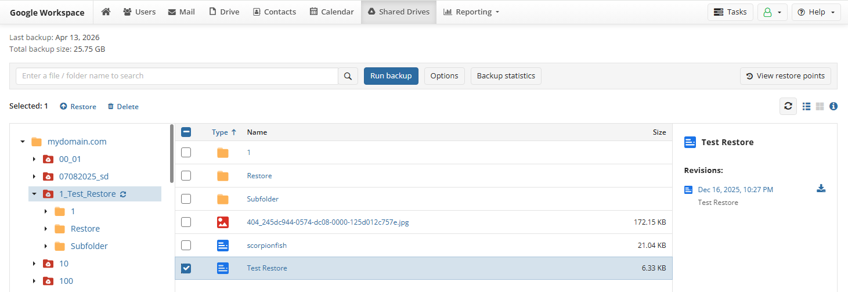This screenshot has width=848, height=292.
Task: Open the Calendar tab
Action: 331,12
